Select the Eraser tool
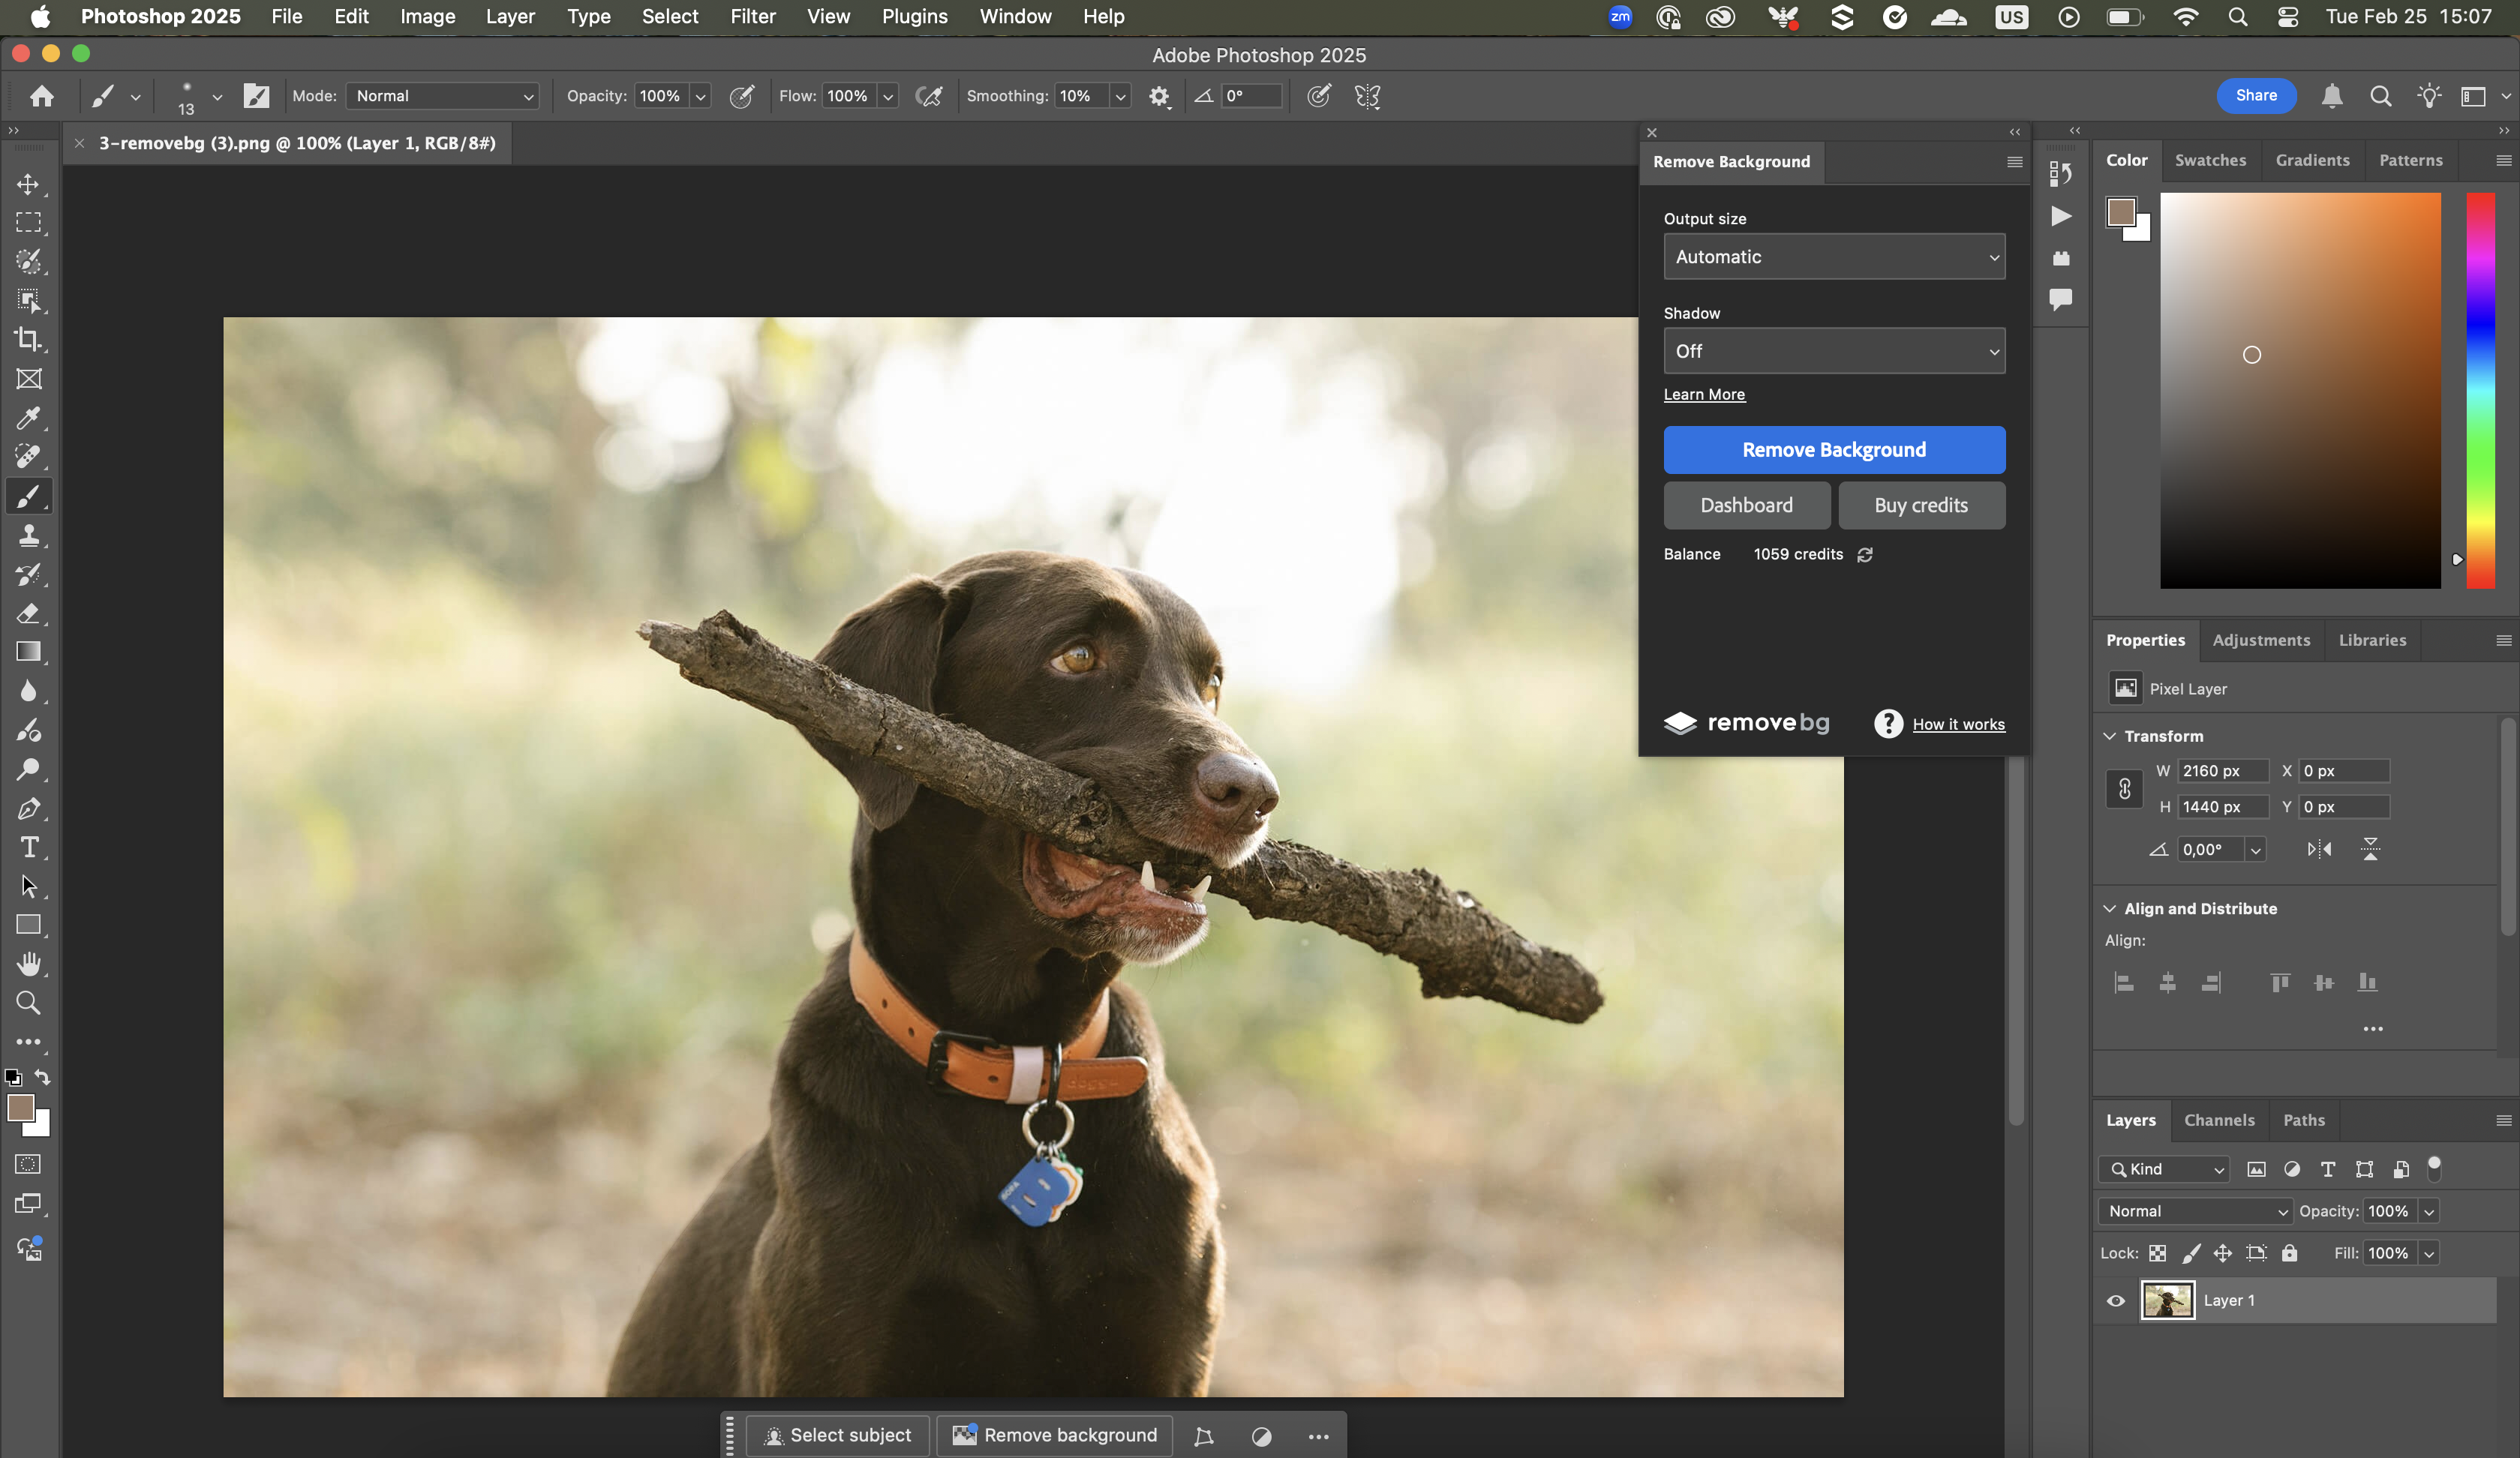Screen dimensions: 2520x1458 click(28, 613)
